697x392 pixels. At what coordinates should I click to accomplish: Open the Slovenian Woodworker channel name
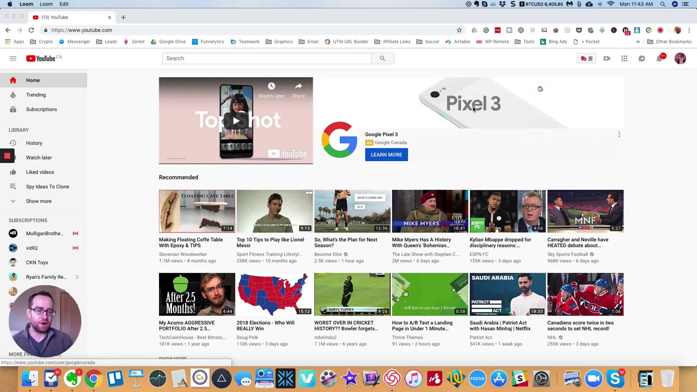(183, 254)
